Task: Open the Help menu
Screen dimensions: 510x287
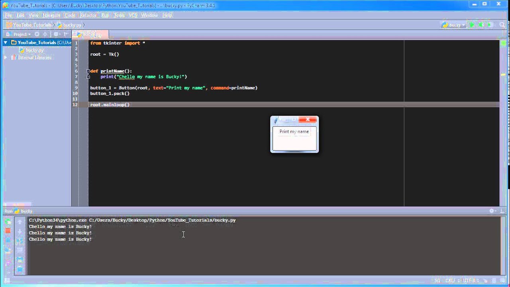Action: 167,15
